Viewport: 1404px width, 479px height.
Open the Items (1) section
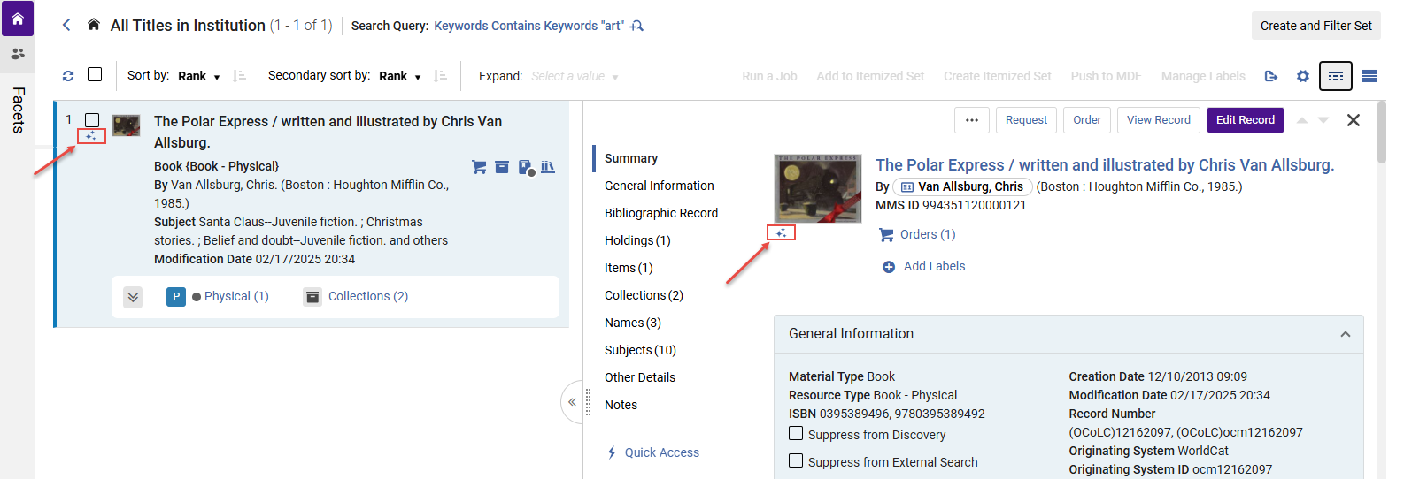(629, 268)
